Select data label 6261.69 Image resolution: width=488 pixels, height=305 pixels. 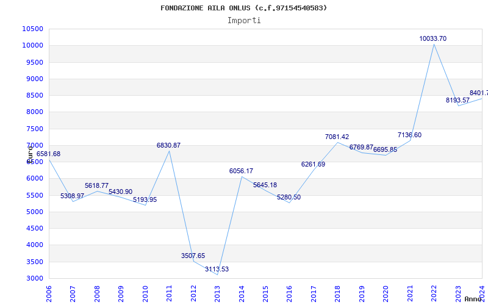(x=313, y=164)
